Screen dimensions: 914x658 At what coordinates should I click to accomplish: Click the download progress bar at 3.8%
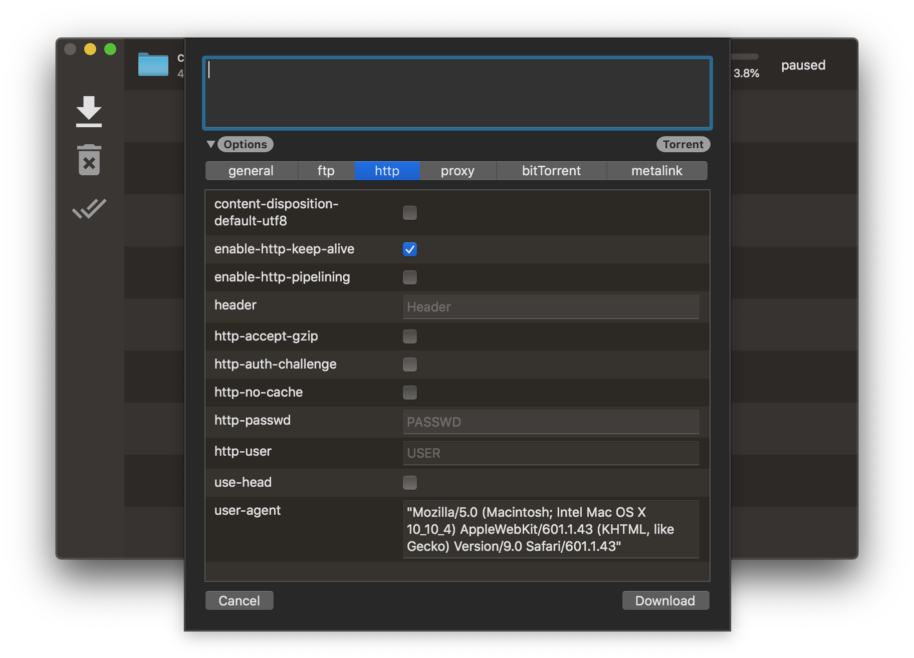point(745,57)
